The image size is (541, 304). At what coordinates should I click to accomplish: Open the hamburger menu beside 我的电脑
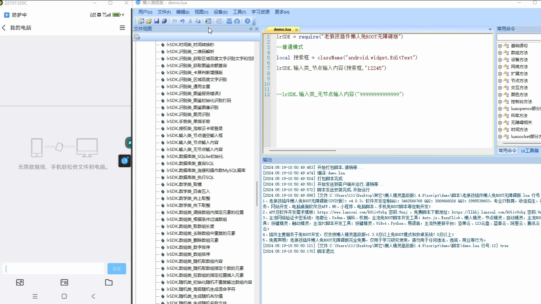(x=122, y=28)
